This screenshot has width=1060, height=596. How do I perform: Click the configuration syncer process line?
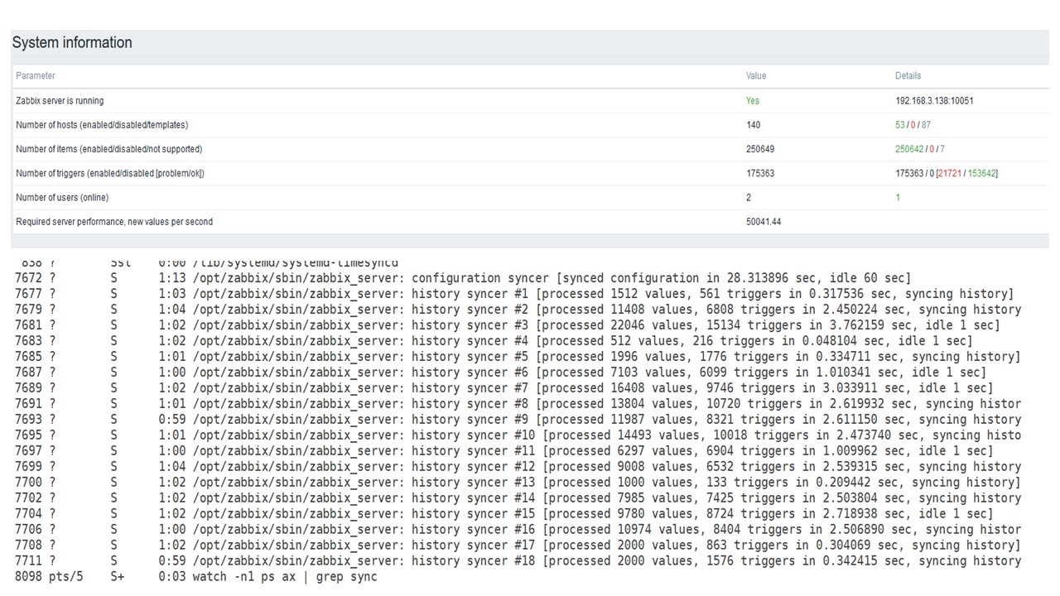pos(463,278)
